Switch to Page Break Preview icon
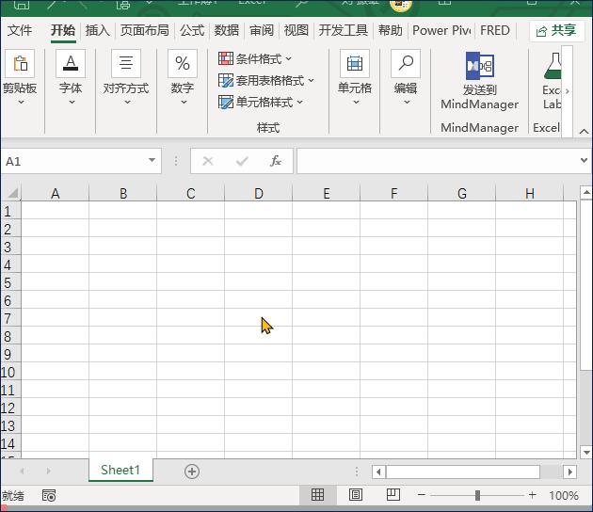The image size is (593, 512). 393,495
